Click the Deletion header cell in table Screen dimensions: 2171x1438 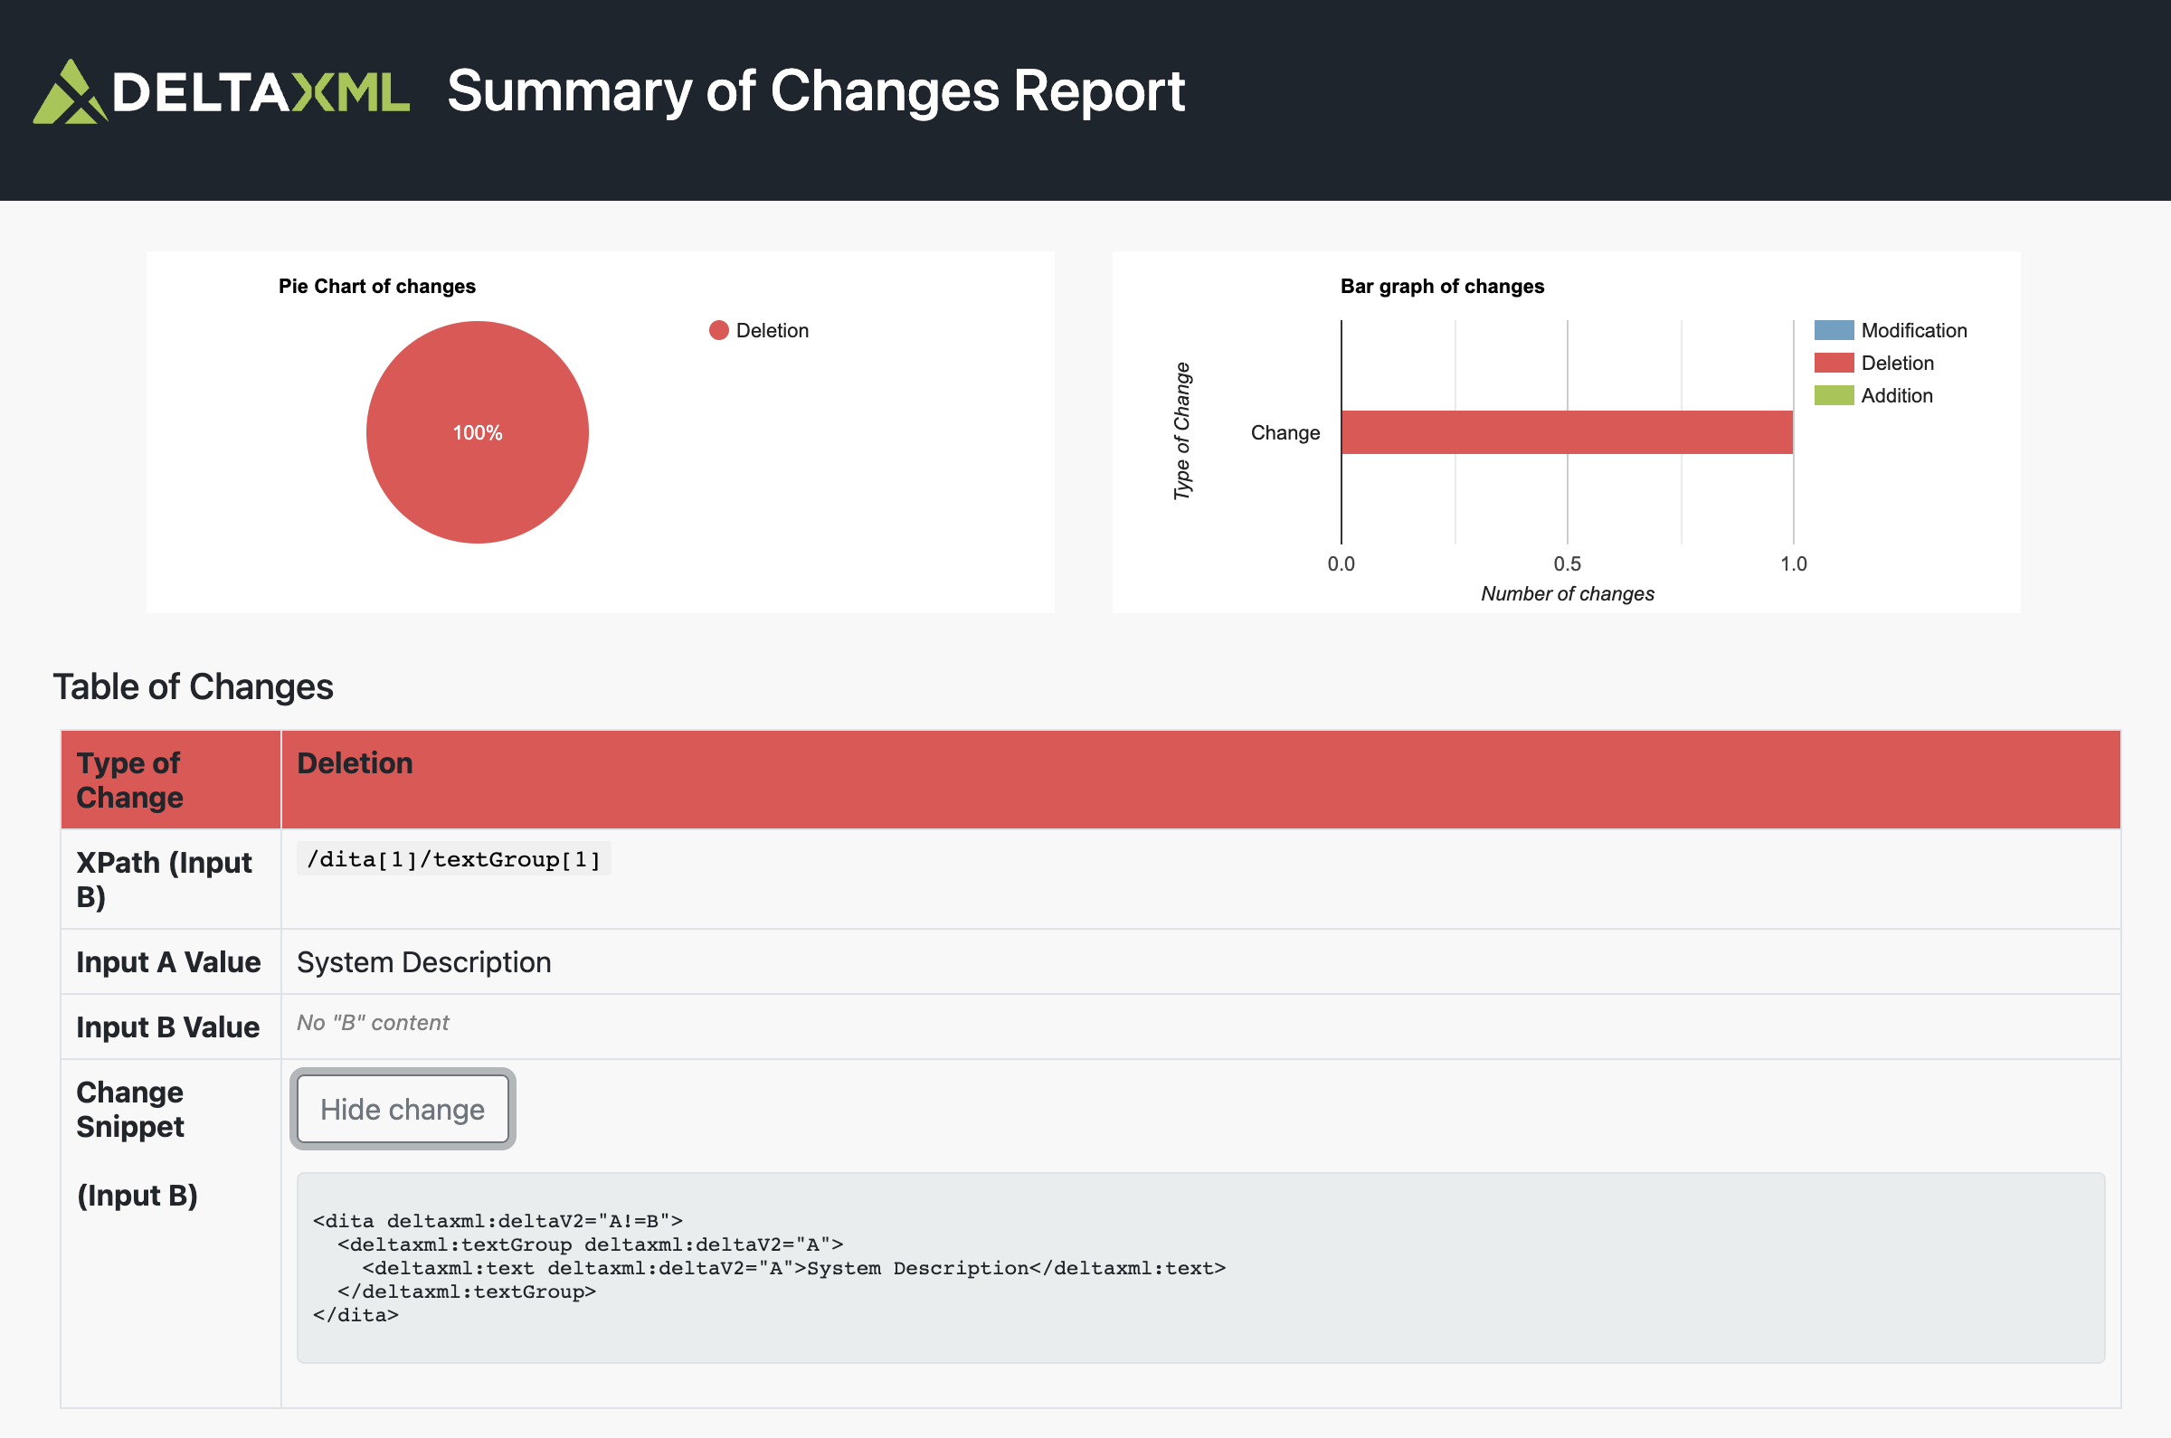(355, 763)
